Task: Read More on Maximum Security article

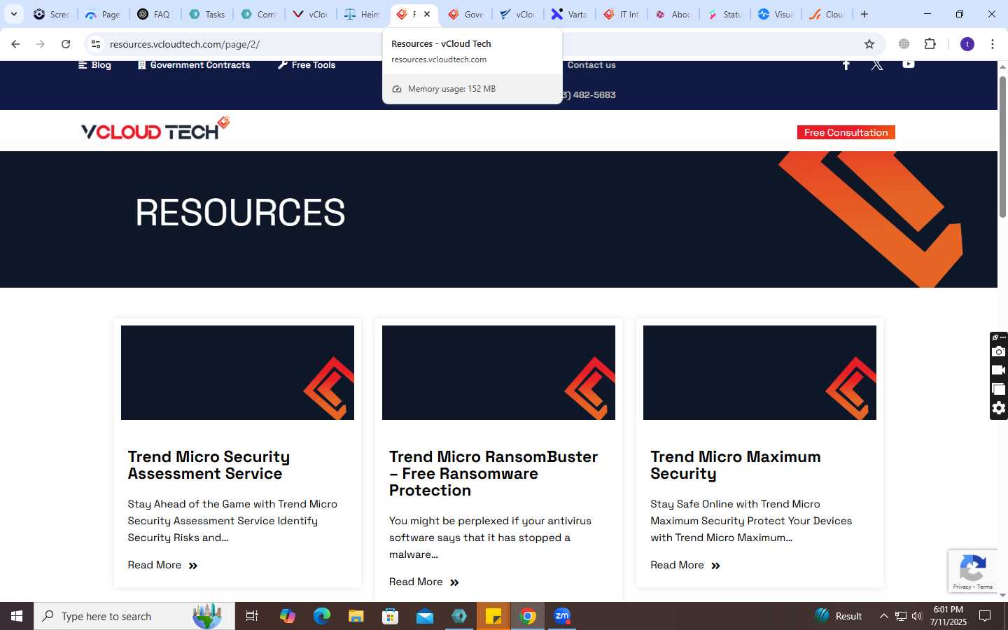Action: pos(685,565)
